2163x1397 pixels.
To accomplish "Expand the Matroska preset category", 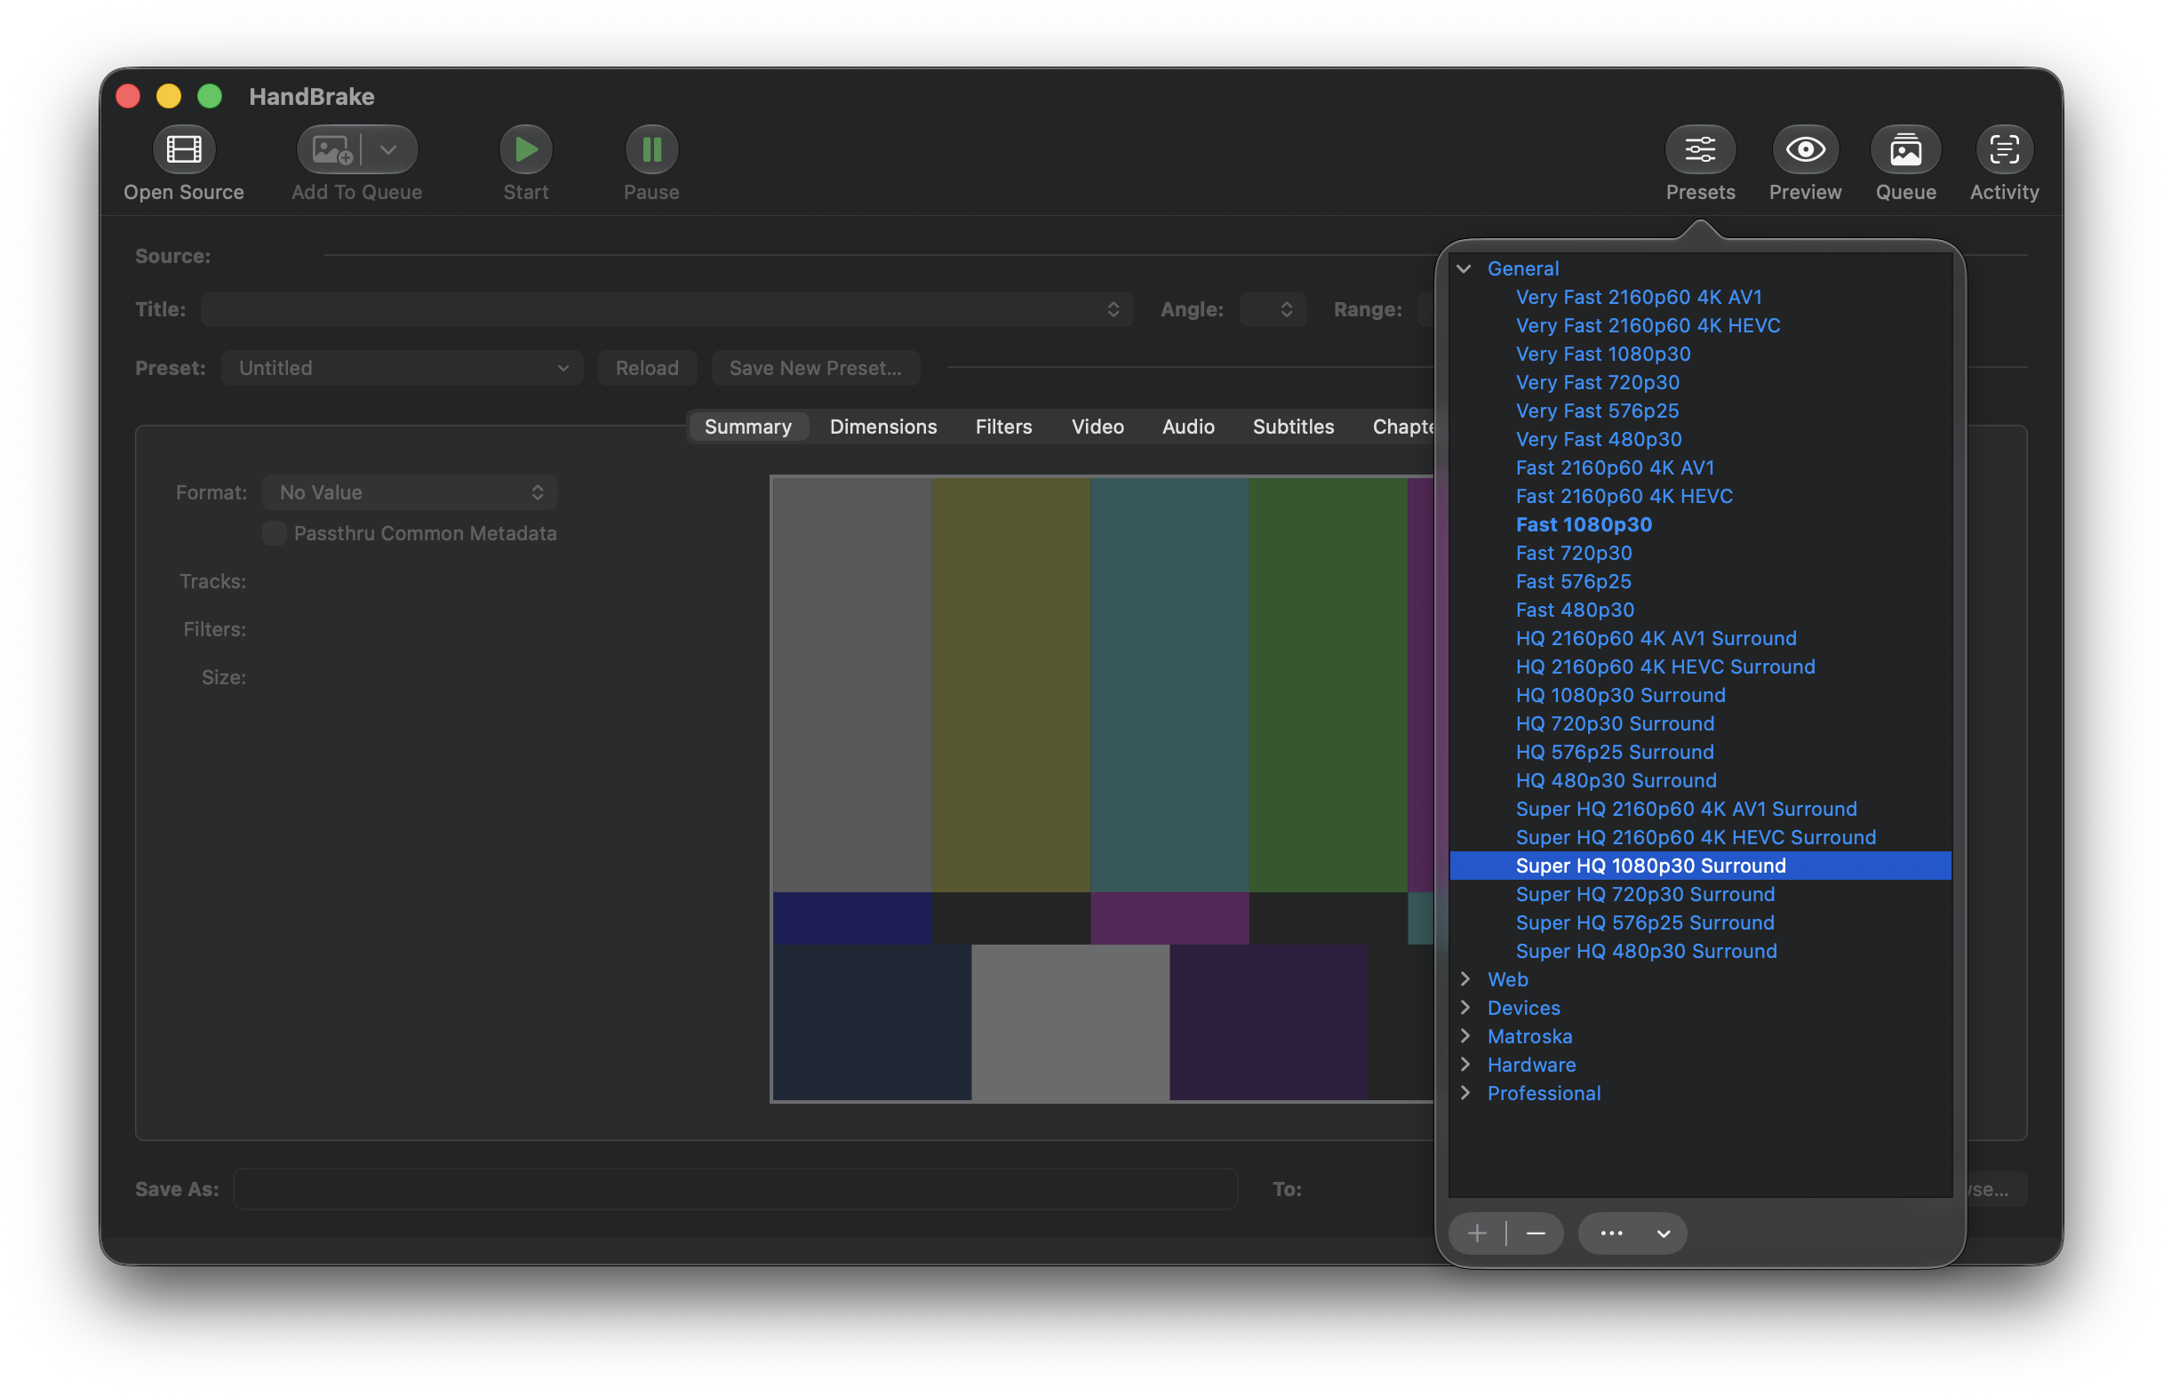I will coord(1465,1036).
